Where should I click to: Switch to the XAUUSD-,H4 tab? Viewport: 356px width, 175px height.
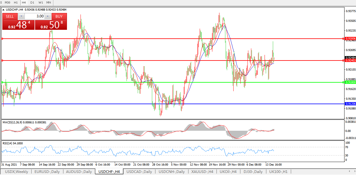click(202, 171)
